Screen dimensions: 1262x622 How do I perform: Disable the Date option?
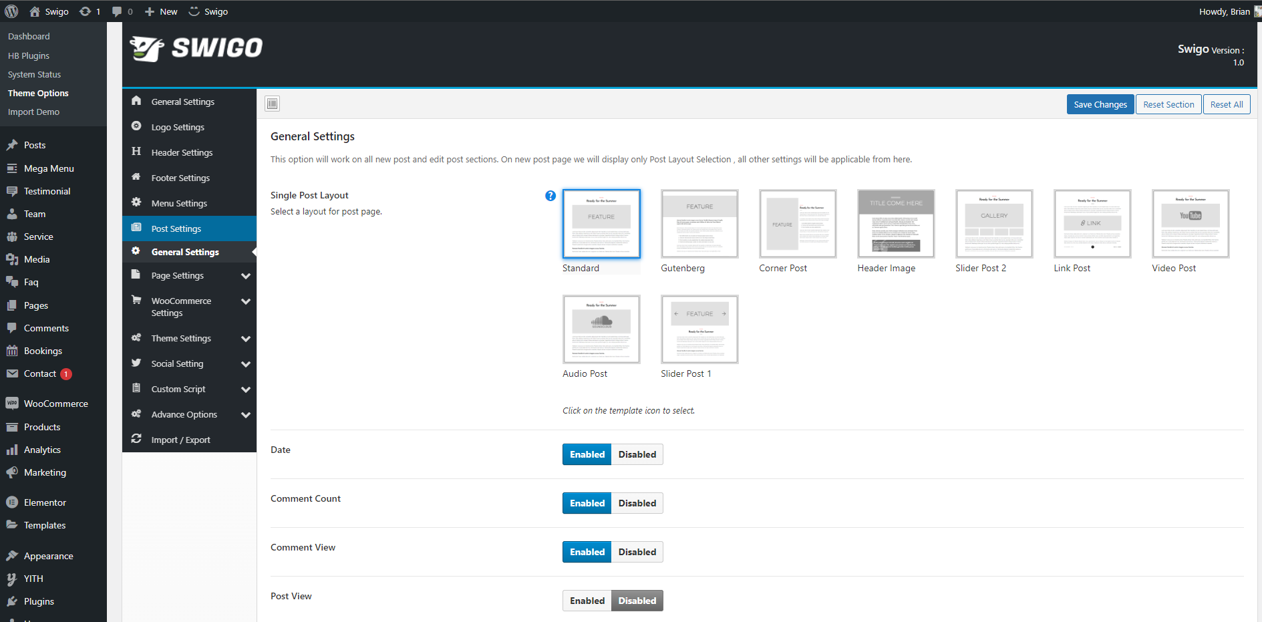coord(637,454)
